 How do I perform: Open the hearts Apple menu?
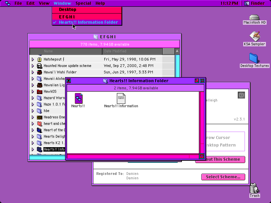point(7,3)
